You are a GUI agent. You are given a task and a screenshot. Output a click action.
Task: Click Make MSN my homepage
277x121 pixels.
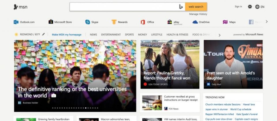click(x=67, y=35)
